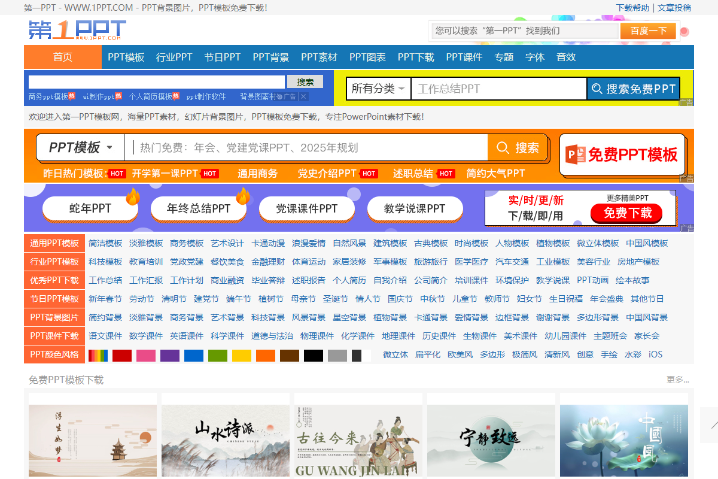Click the 第1PPT site logo

pyautogui.click(x=77, y=29)
